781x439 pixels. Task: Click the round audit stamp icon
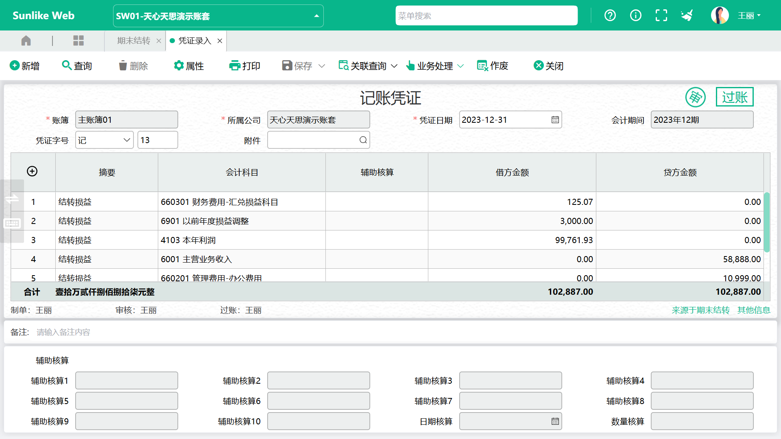pos(695,97)
